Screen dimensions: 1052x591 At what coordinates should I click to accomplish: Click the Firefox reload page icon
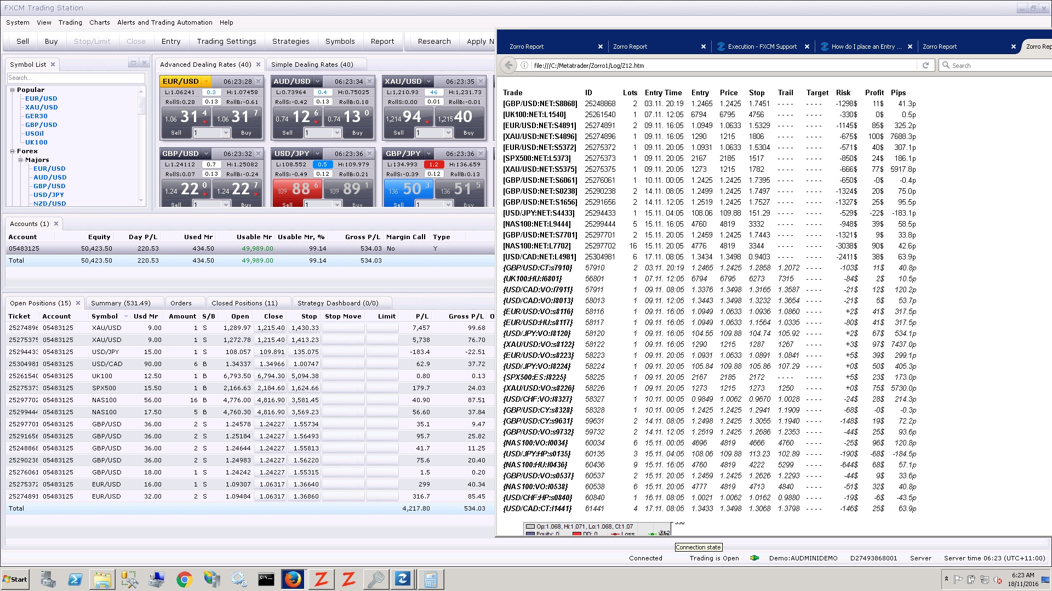pos(925,65)
